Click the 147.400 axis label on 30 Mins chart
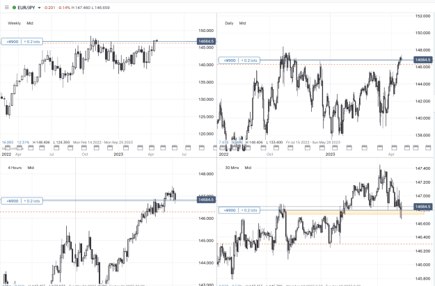This screenshot has width=435, height=286. (422, 168)
